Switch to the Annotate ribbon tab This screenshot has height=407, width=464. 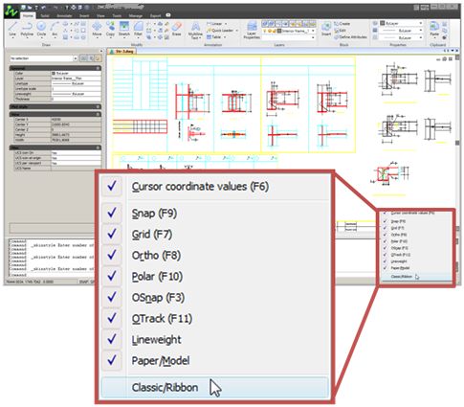(x=64, y=15)
